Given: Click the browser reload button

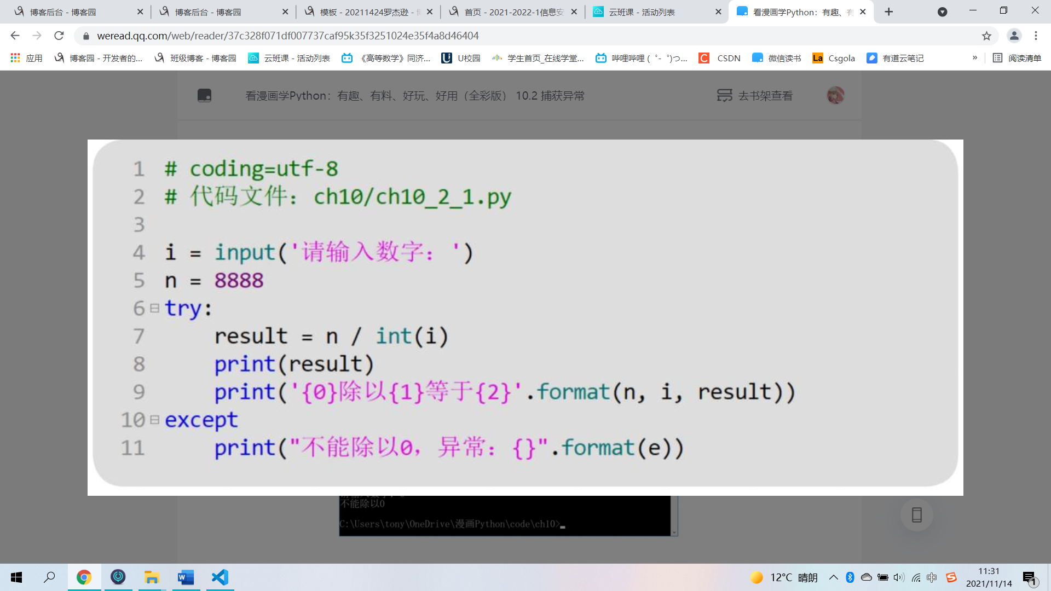Looking at the screenshot, I should 59,36.
